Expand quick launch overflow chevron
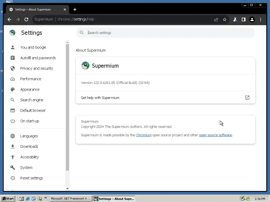 [45, 198]
